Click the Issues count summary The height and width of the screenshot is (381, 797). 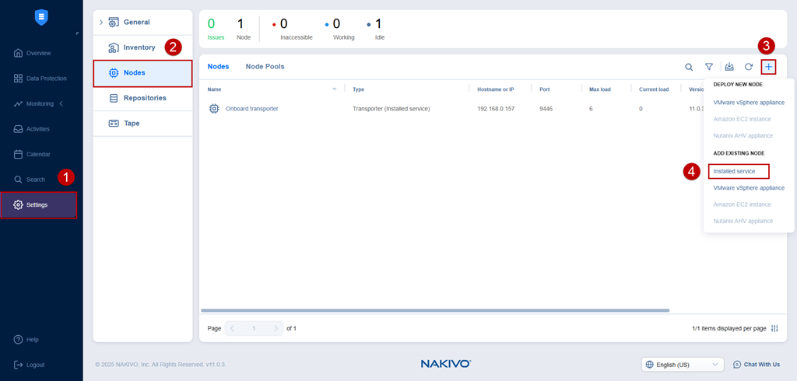[216, 29]
